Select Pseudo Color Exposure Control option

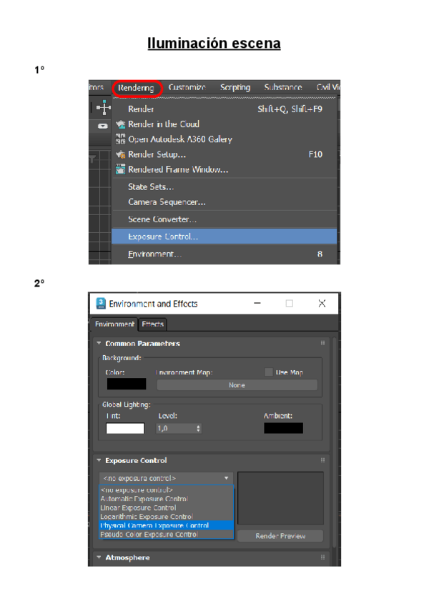point(167,534)
